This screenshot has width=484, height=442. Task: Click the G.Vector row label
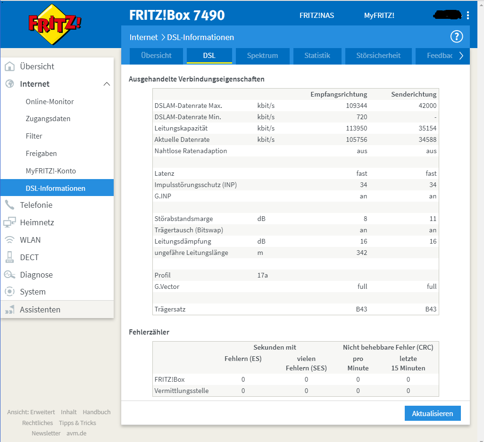coord(167,286)
